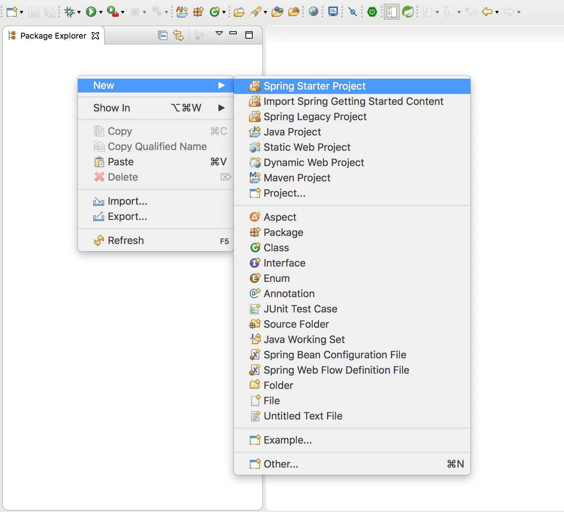
Task: Minimize the Package Explorer view
Action: click(x=233, y=33)
